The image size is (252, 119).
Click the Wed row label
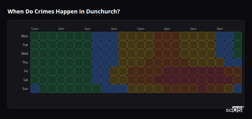point(25,54)
